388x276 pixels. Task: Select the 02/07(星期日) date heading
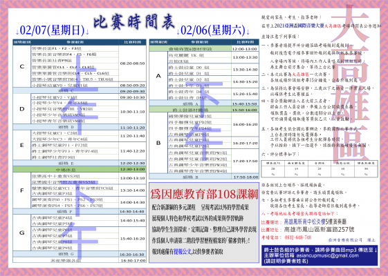point(52,30)
